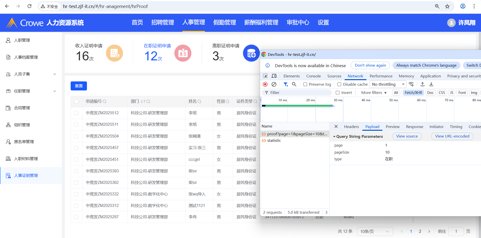Click the inspect element selector icon
481x238 pixels.
[x=265, y=76]
